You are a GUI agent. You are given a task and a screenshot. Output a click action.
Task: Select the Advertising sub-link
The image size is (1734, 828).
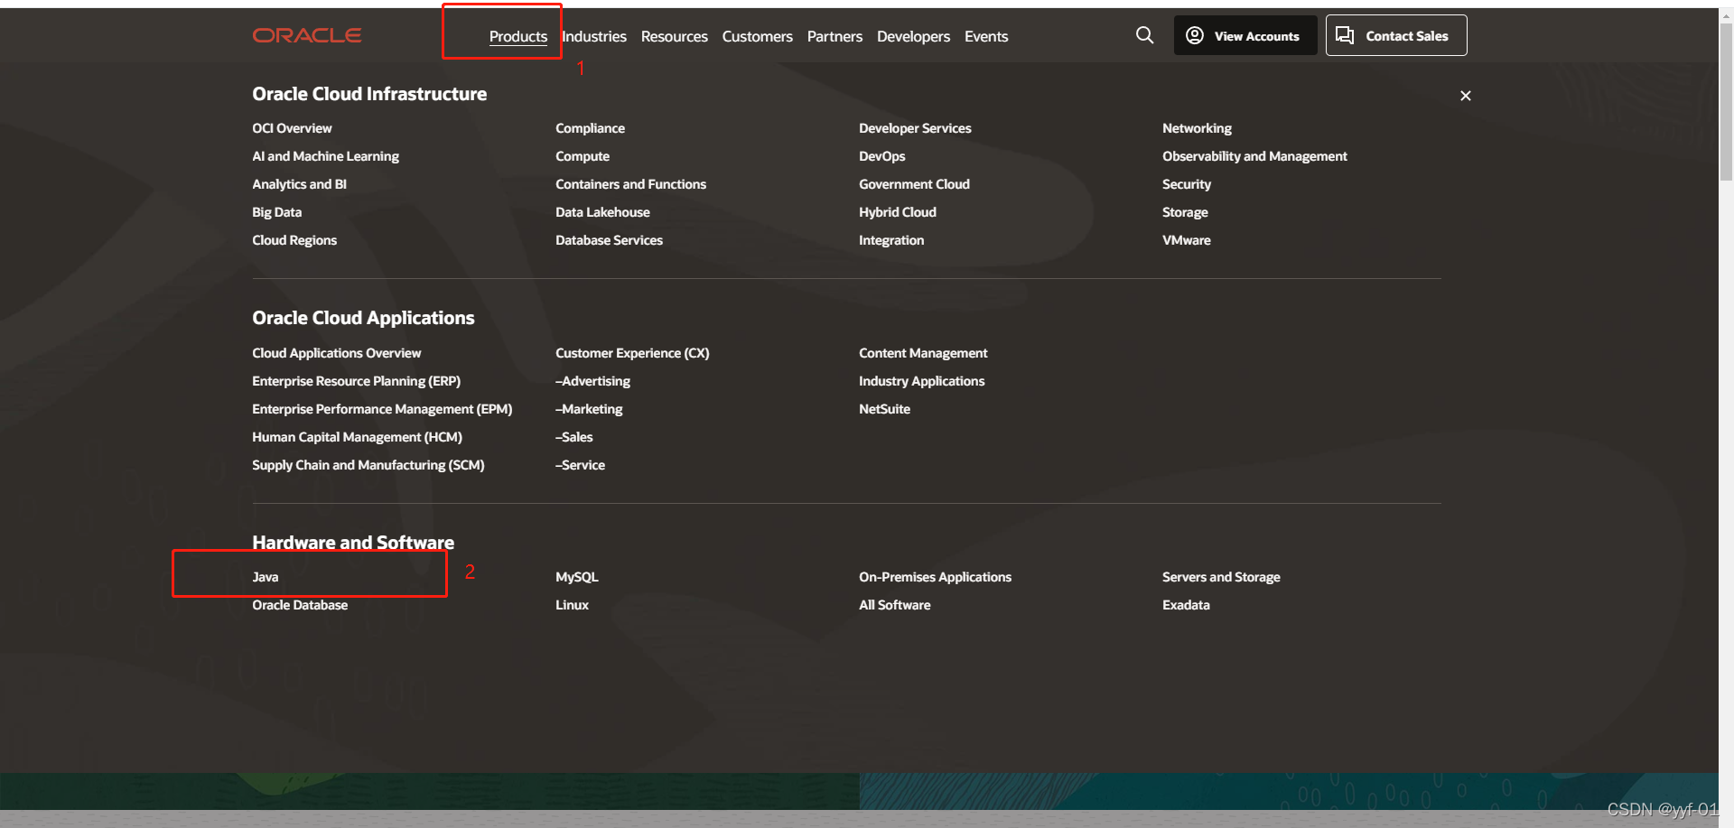click(592, 381)
